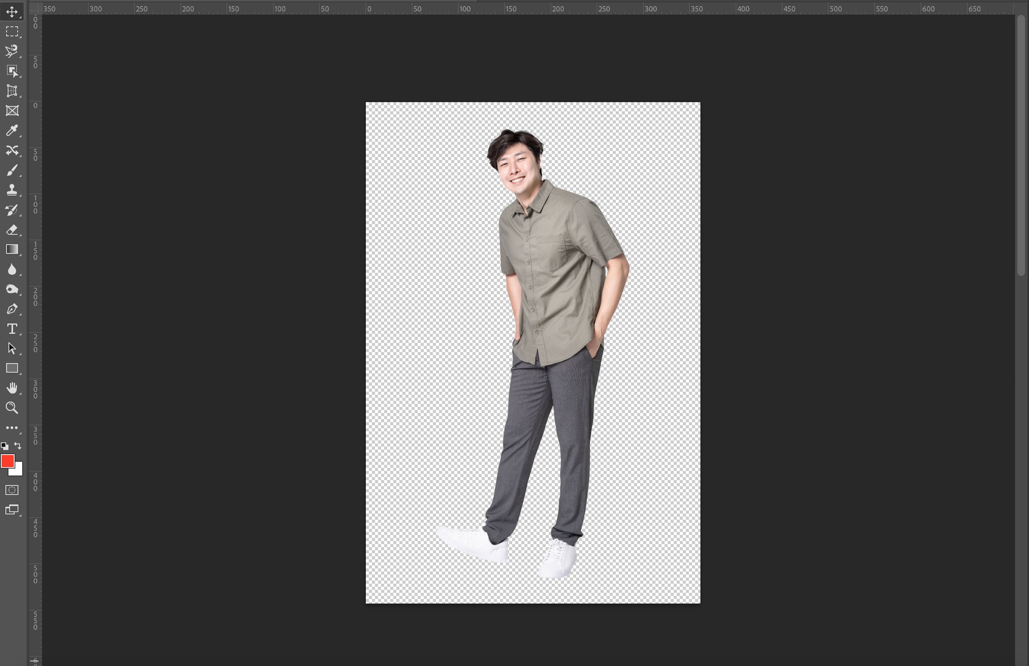Swap foreground and background colors

pos(18,445)
